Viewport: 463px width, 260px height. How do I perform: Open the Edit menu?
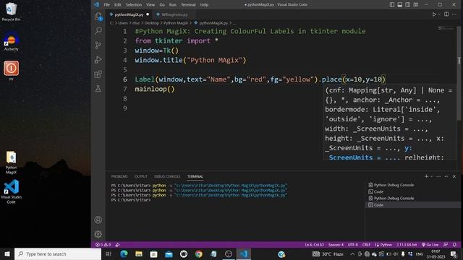point(118,4)
